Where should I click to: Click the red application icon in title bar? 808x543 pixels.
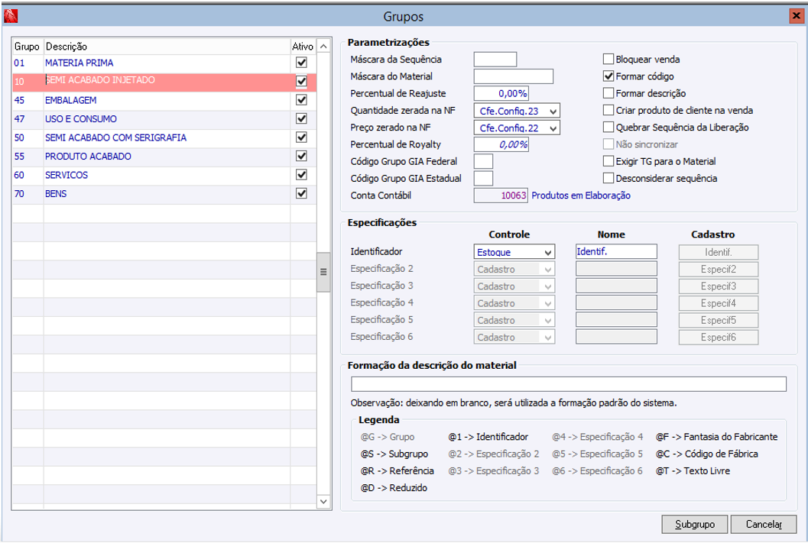tap(10, 16)
